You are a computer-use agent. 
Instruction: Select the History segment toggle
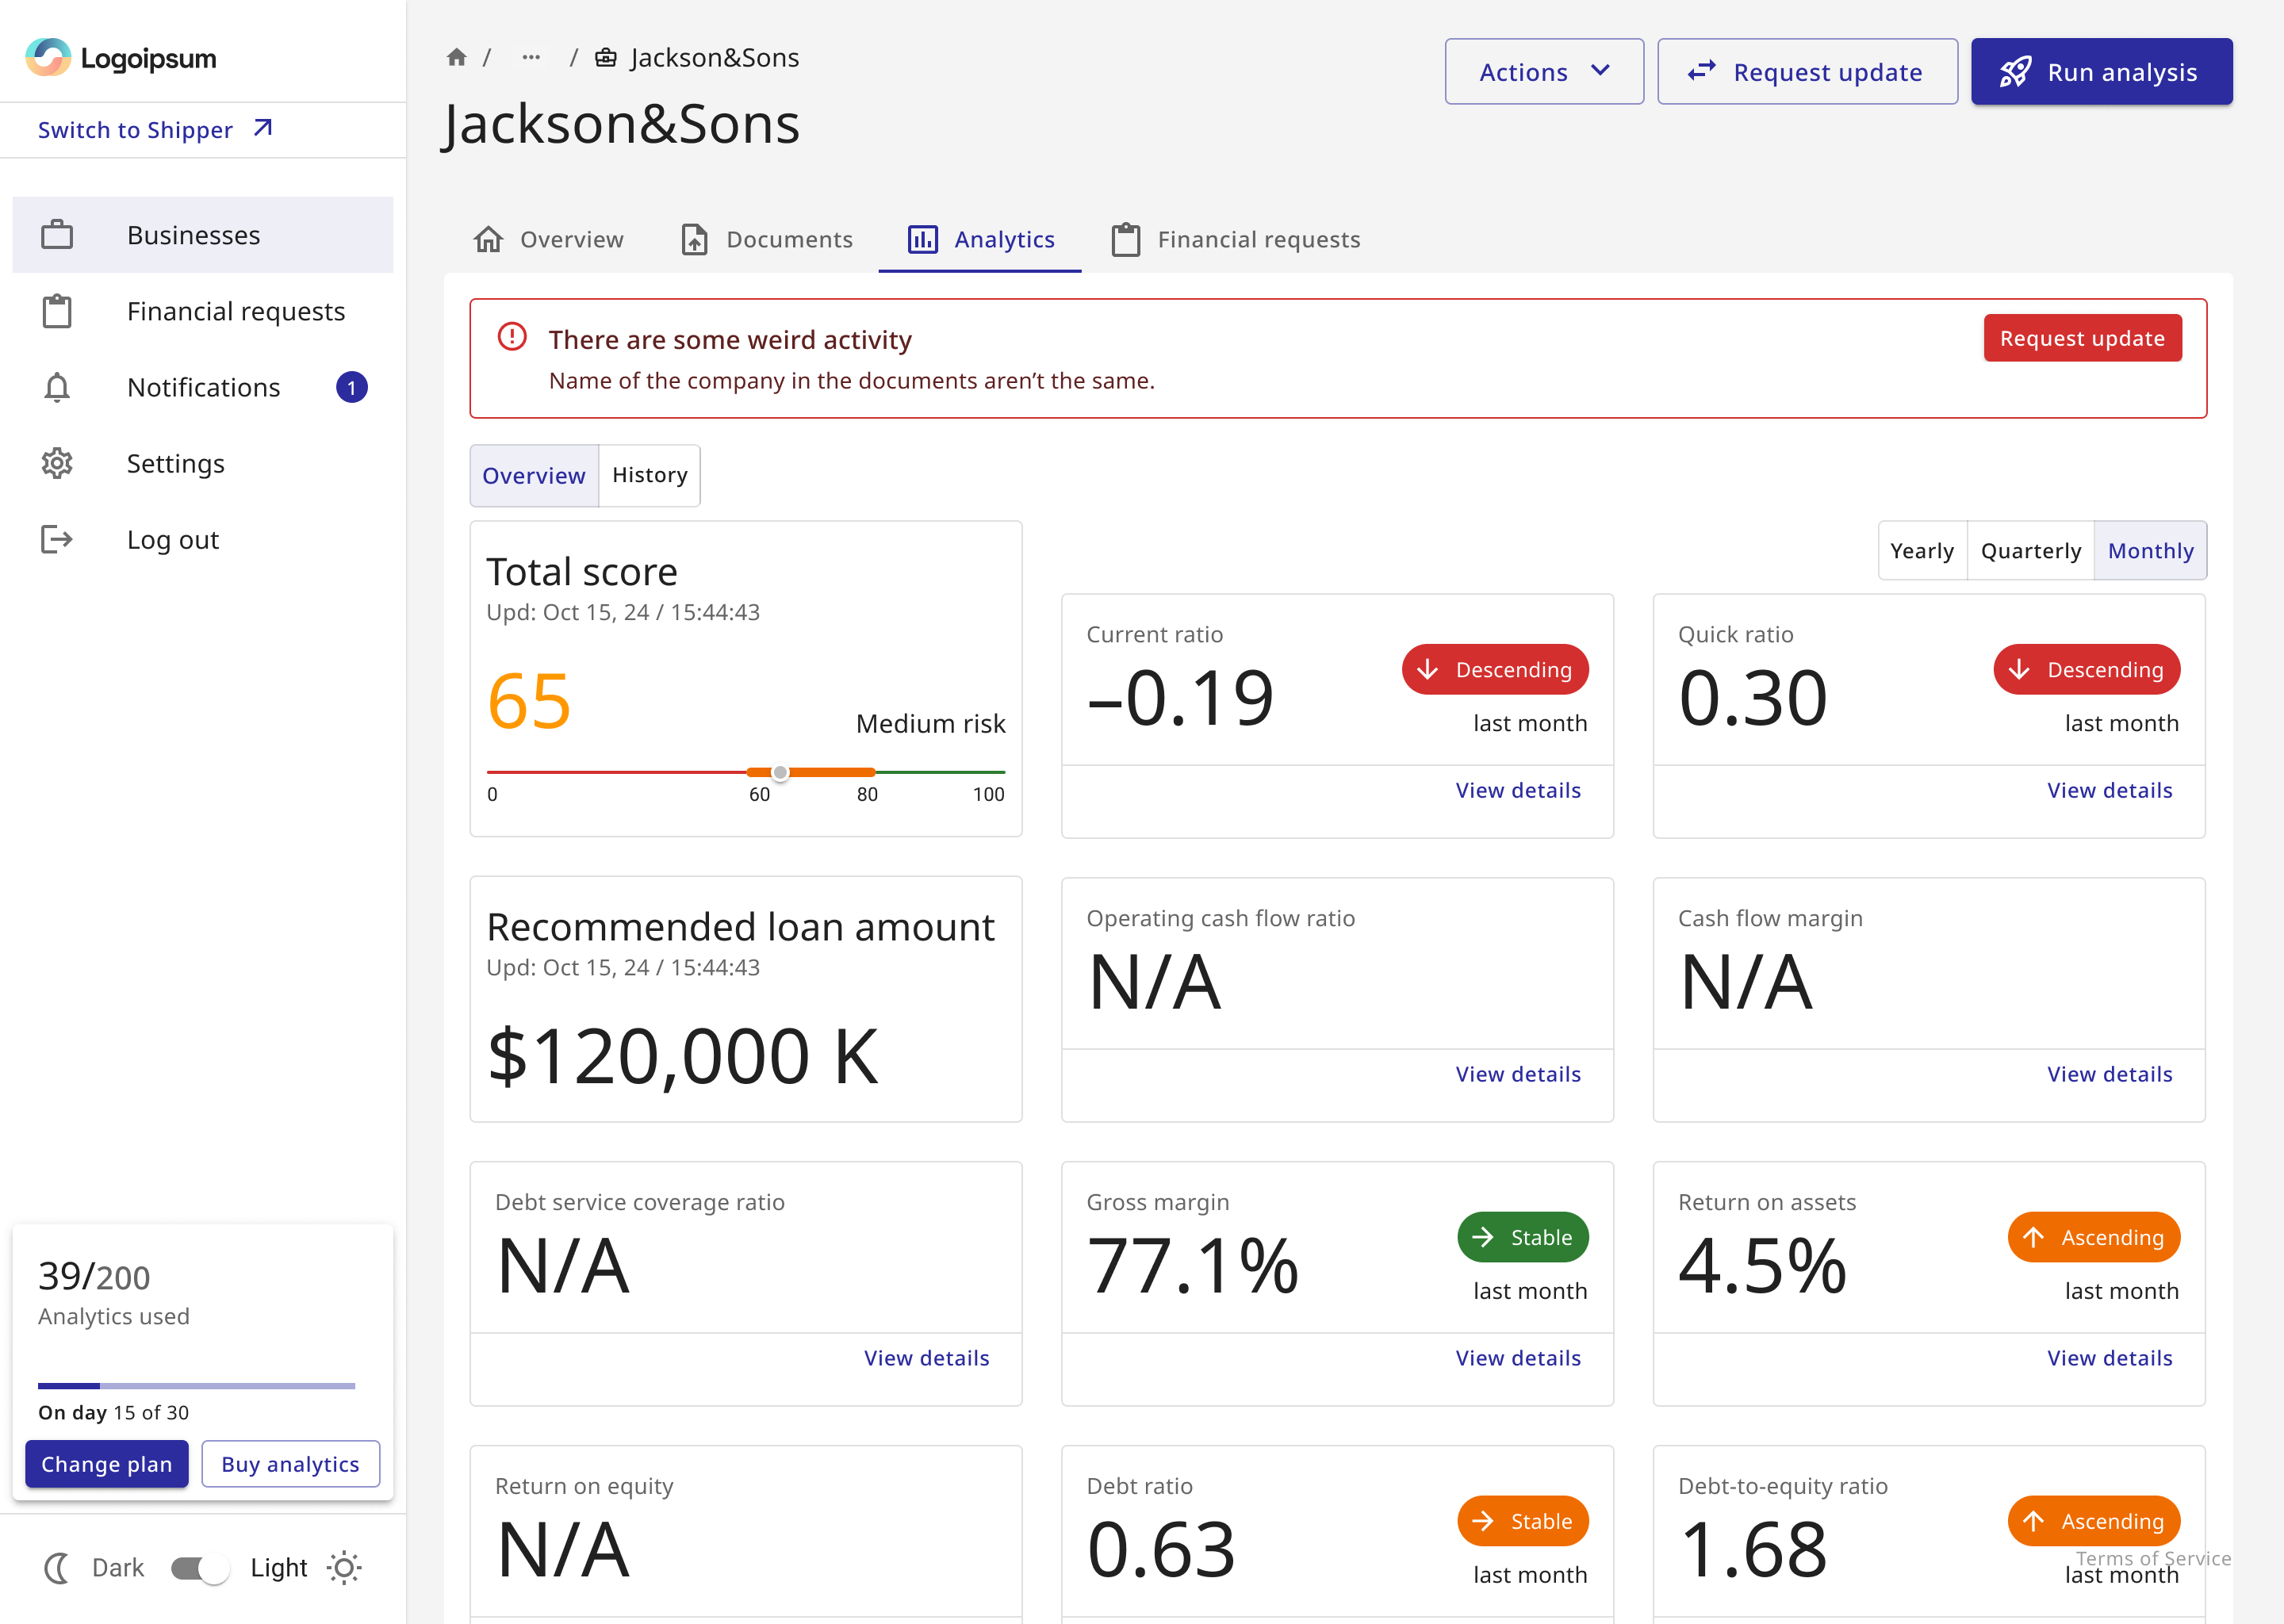coord(650,475)
